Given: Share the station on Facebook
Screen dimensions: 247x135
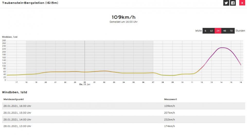Looking at the screenshot, I should coord(233,3).
